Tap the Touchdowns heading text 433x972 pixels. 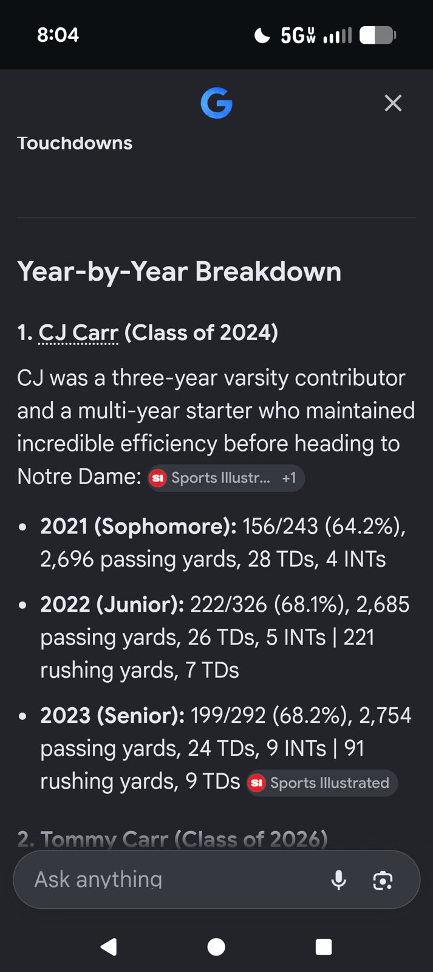[x=75, y=143]
